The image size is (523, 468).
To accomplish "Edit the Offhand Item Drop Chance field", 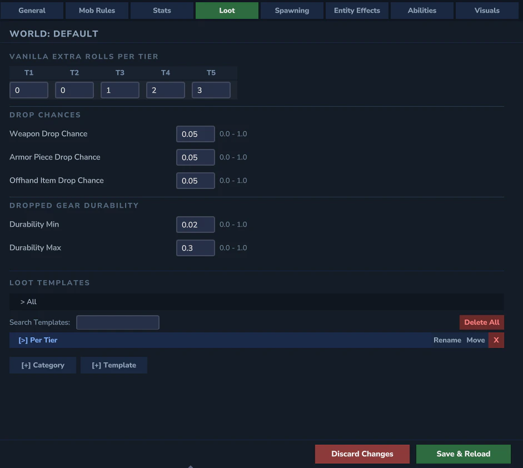I will point(196,181).
